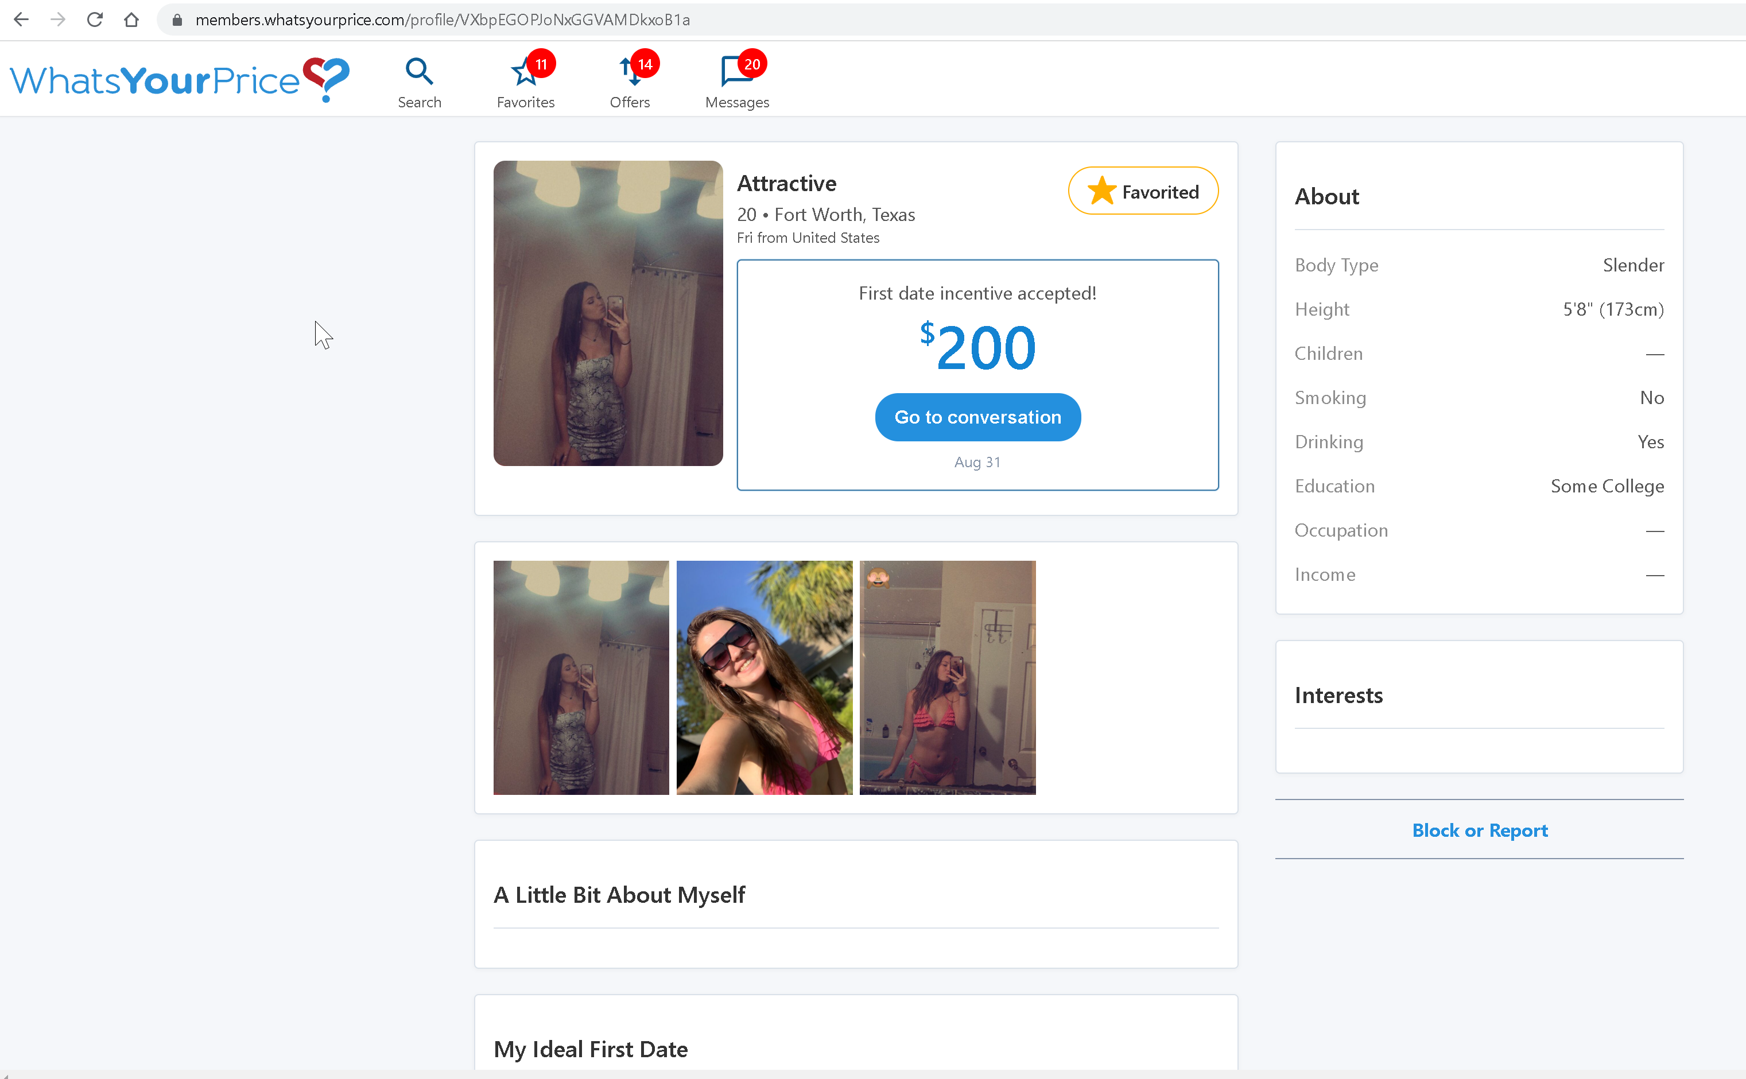Click the Aug 31 date text
The height and width of the screenshot is (1079, 1746).
click(977, 463)
